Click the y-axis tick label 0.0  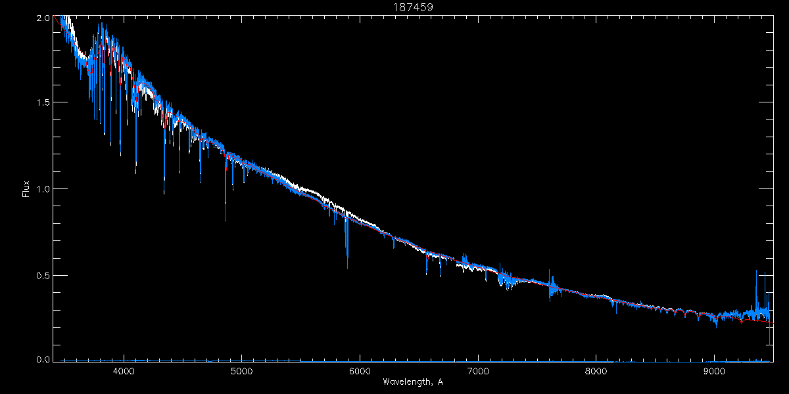pyautogui.click(x=43, y=359)
